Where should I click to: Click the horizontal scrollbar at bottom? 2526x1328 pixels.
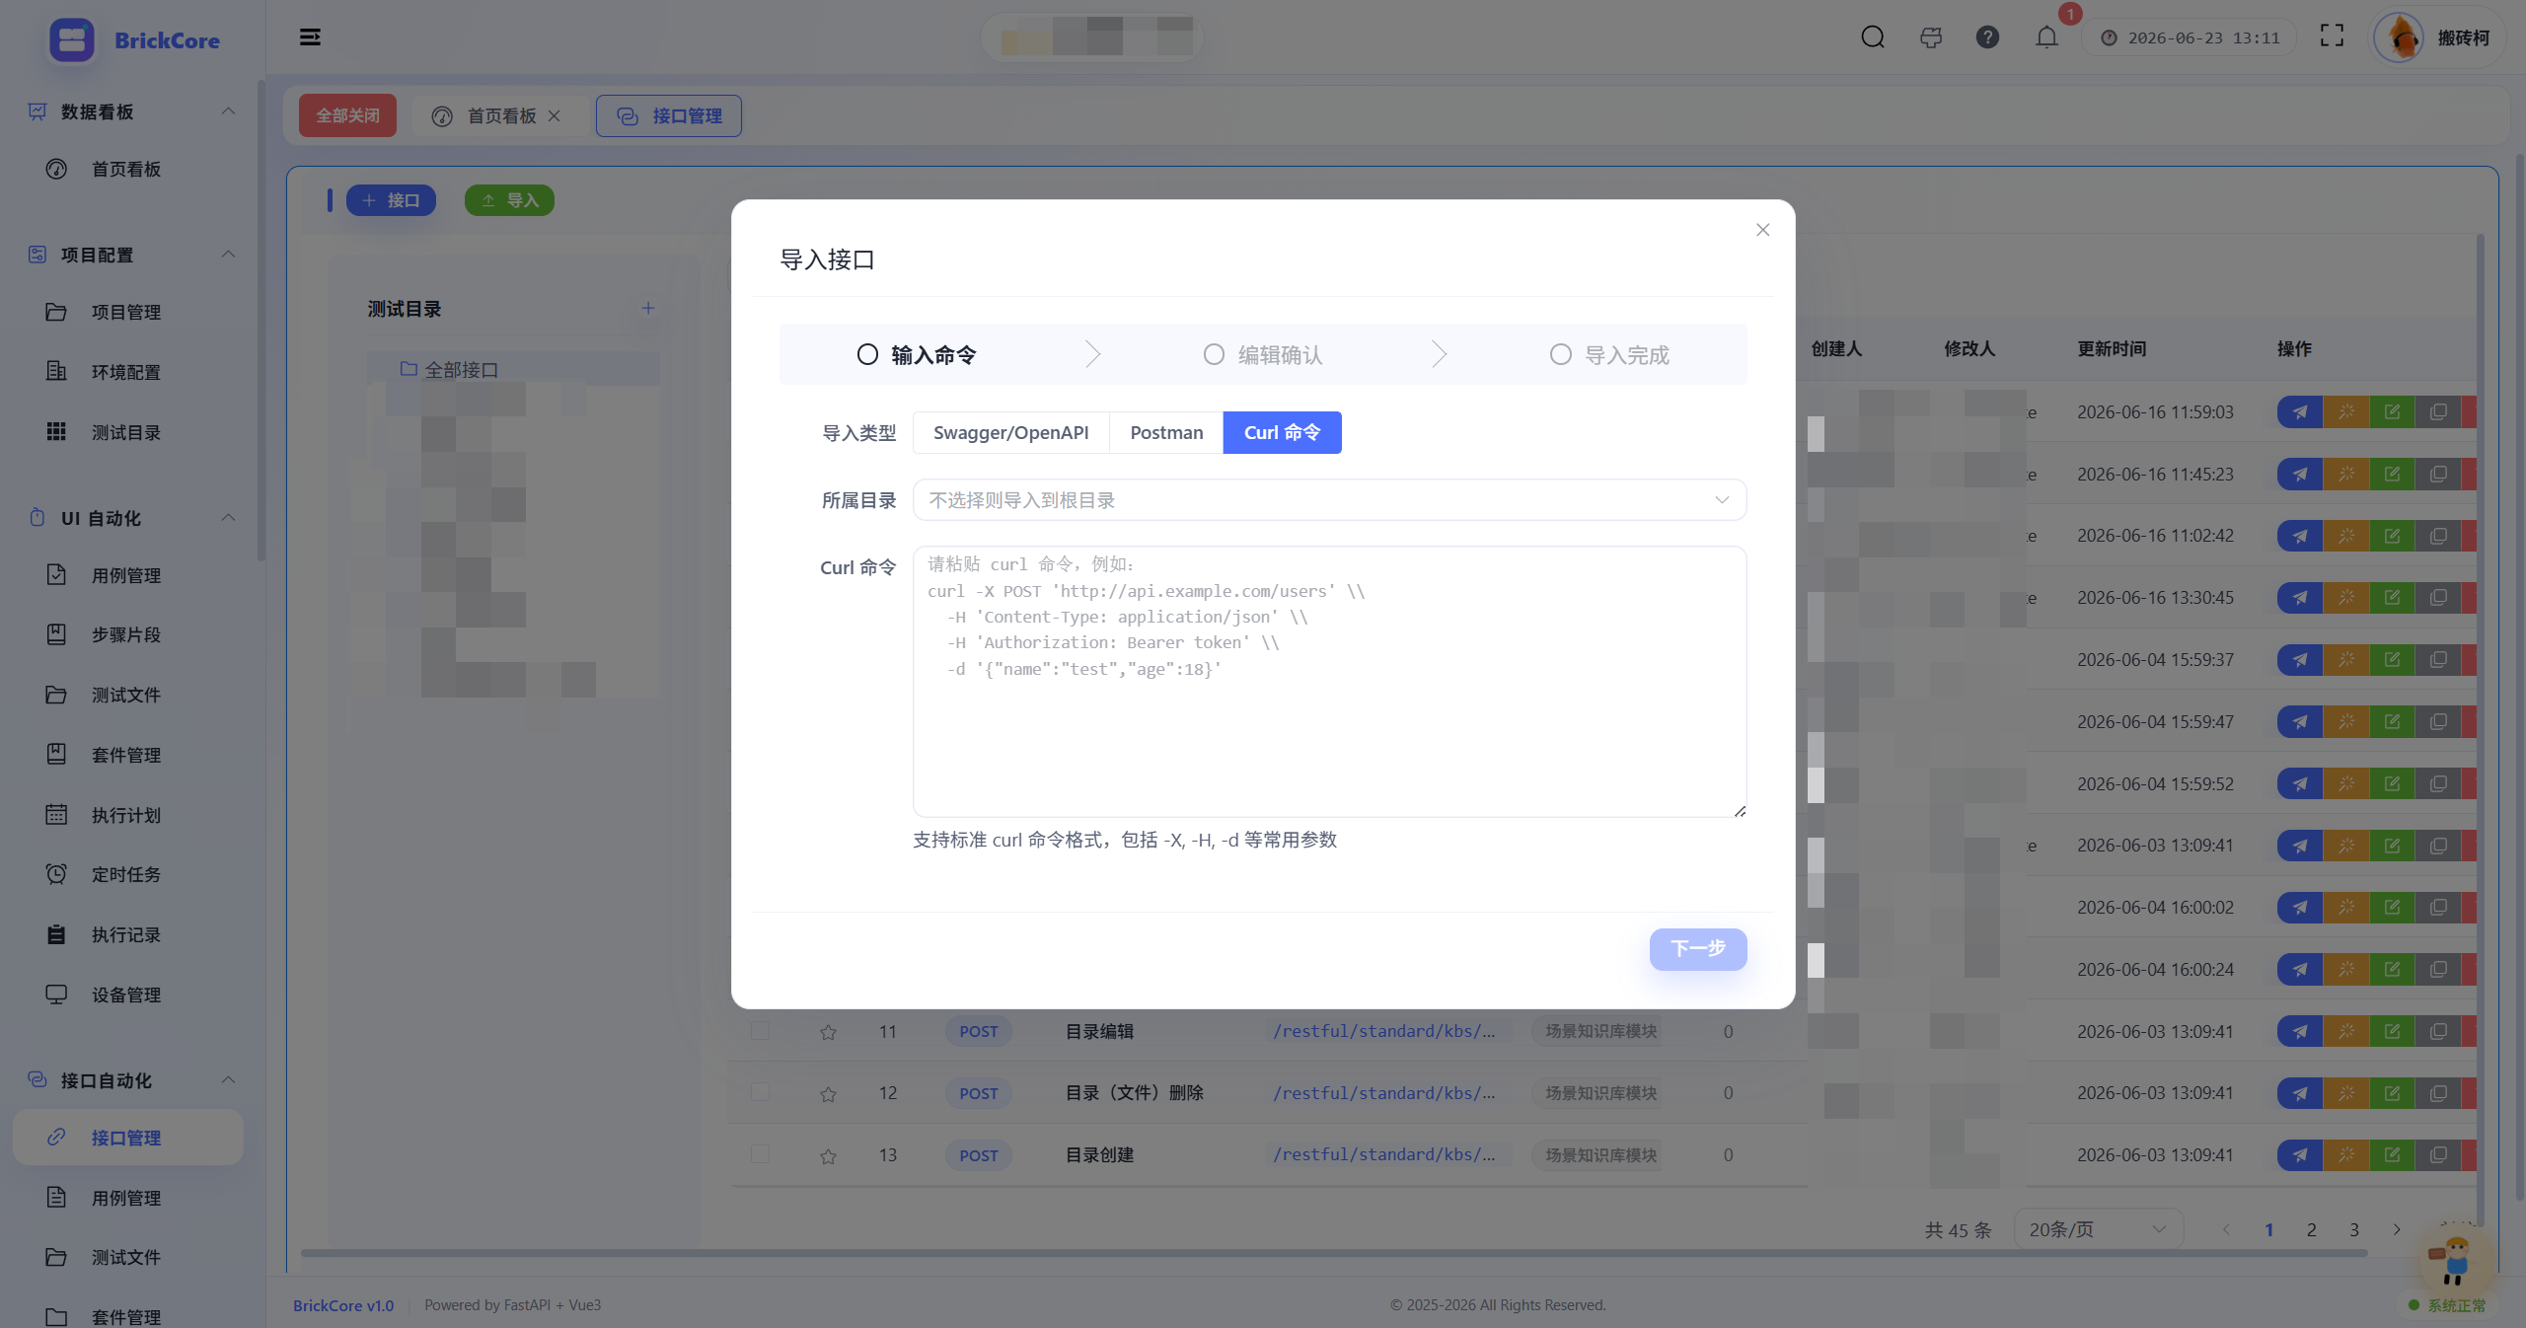click(1333, 1253)
